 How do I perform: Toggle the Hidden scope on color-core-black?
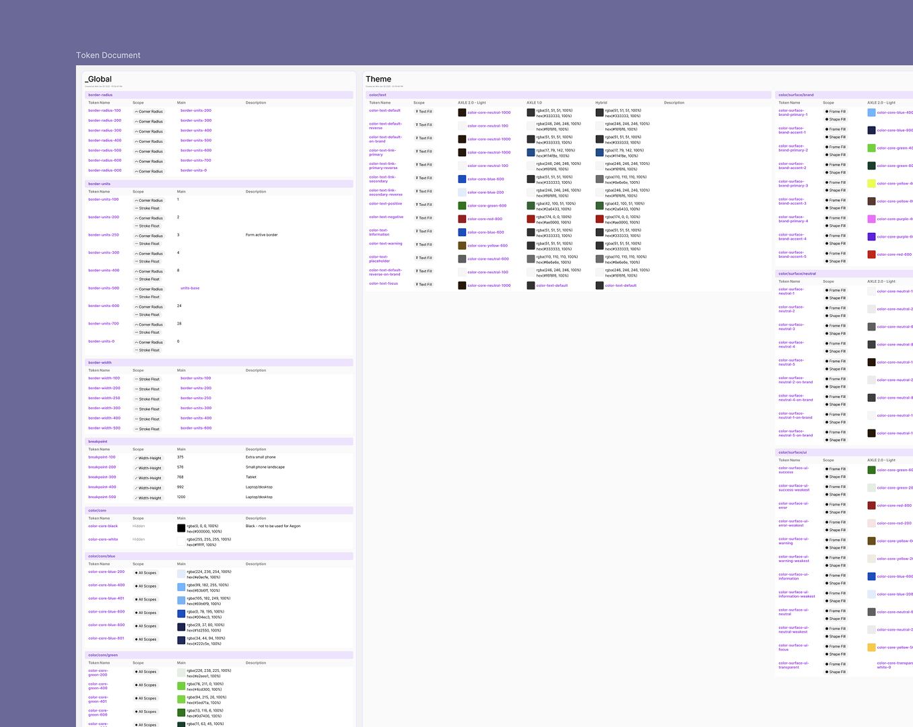pyautogui.click(x=137, y=526)
